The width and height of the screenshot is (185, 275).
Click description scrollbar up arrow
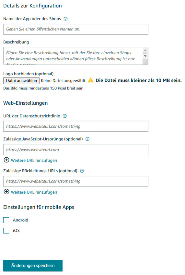click(x=145, y=50)
